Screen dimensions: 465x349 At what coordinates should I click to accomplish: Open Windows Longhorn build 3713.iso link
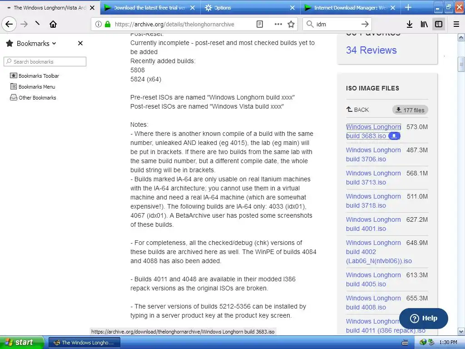tap(373, 178)
